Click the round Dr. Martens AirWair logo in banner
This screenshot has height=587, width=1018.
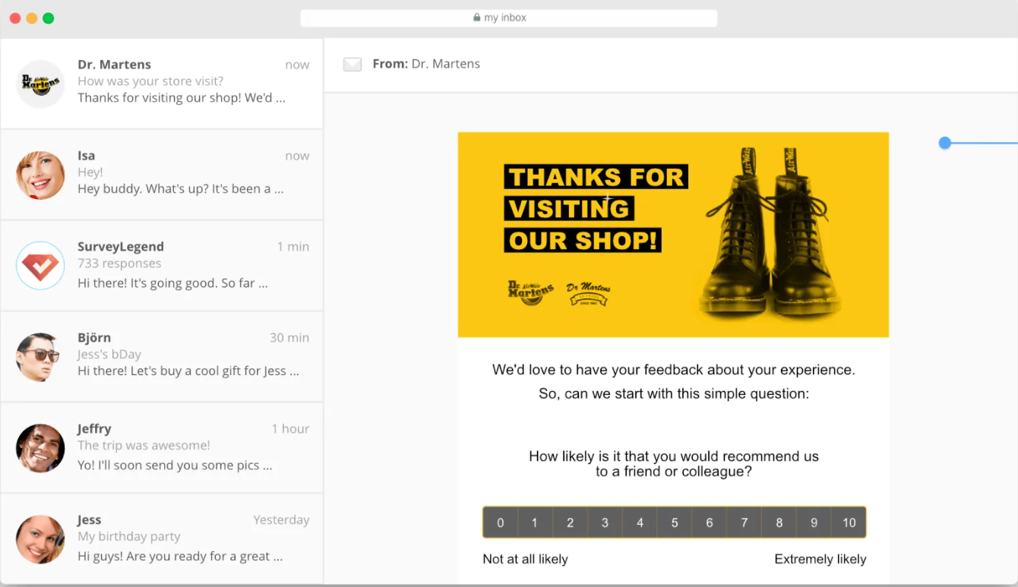coord(531,292)
